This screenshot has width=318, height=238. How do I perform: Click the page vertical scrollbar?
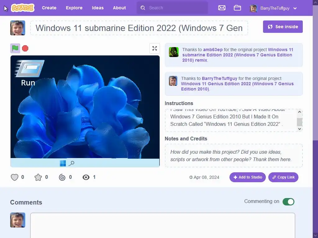point(316,119)
